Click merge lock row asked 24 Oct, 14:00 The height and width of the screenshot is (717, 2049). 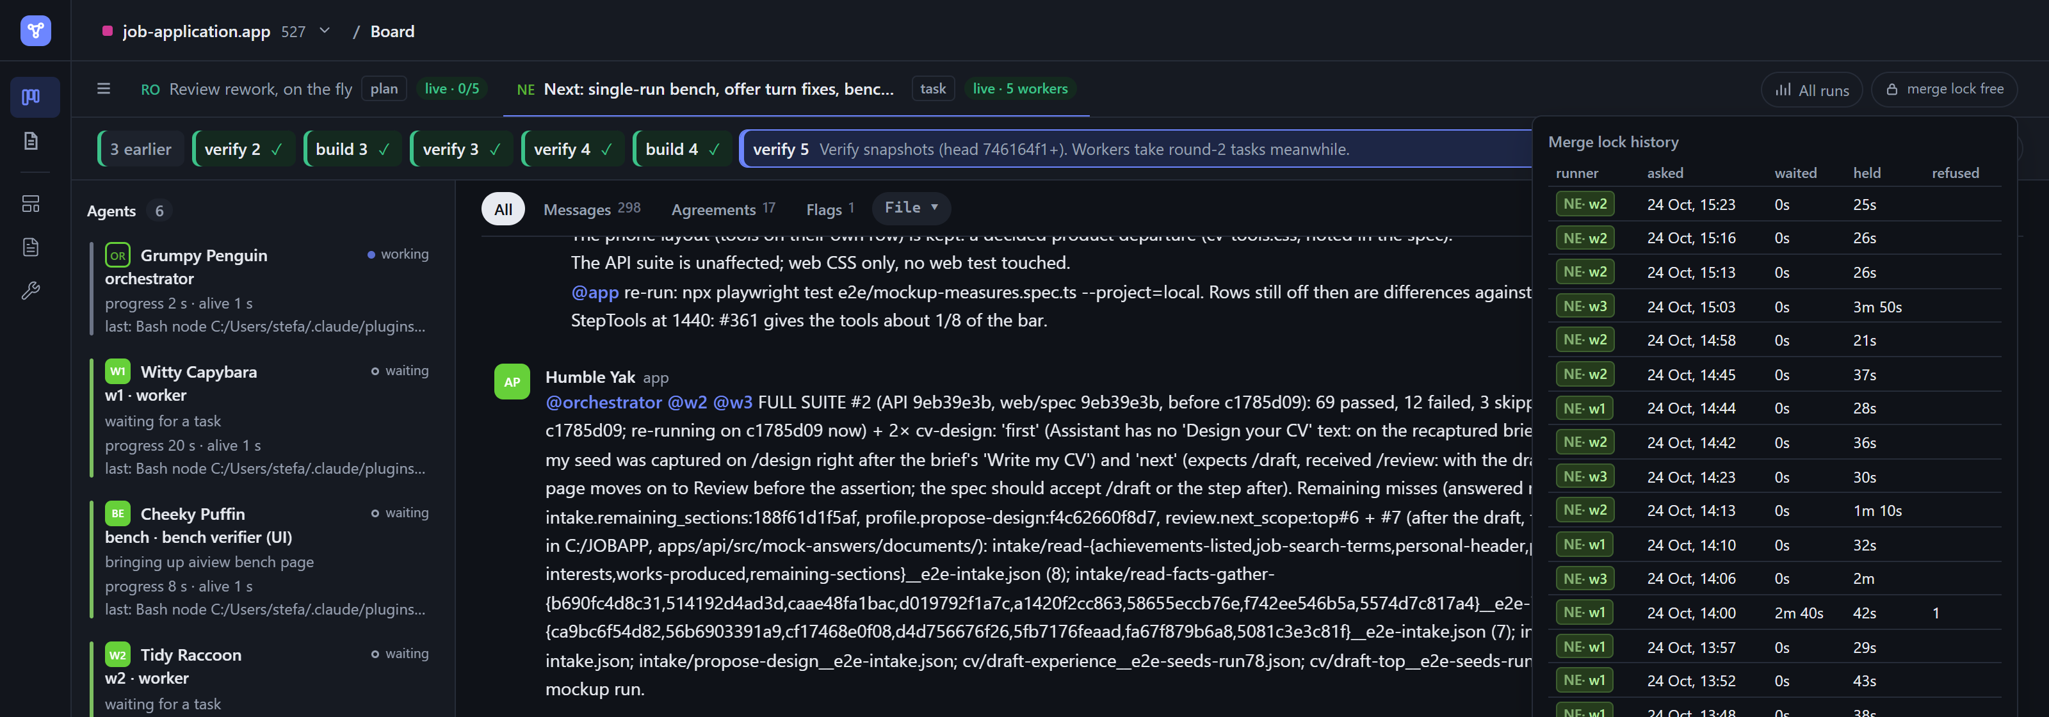coord(1774,612)
